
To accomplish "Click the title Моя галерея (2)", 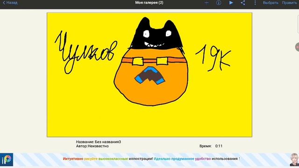I will pyautogui.click(x=149, y=3).
